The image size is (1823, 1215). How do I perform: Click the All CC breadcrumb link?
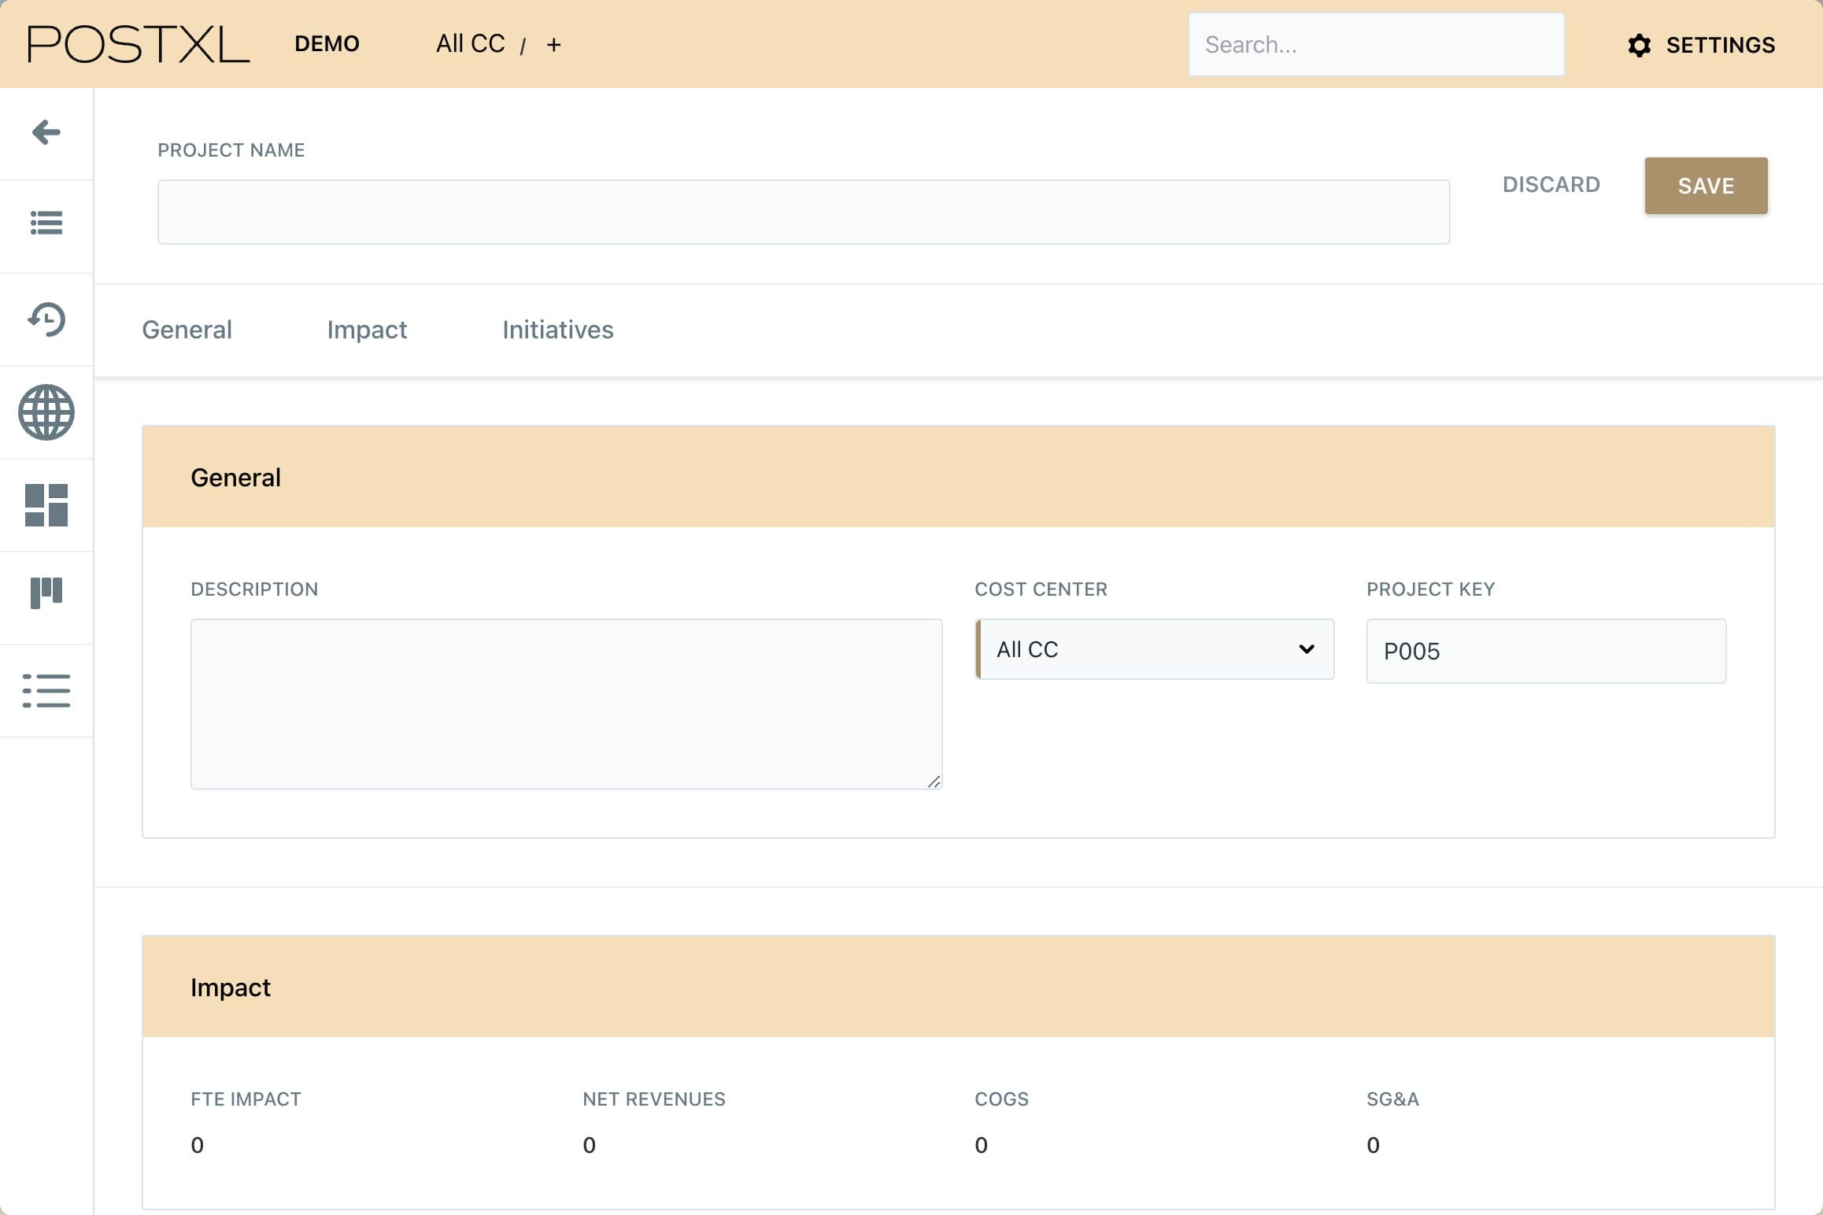point(470,44)
